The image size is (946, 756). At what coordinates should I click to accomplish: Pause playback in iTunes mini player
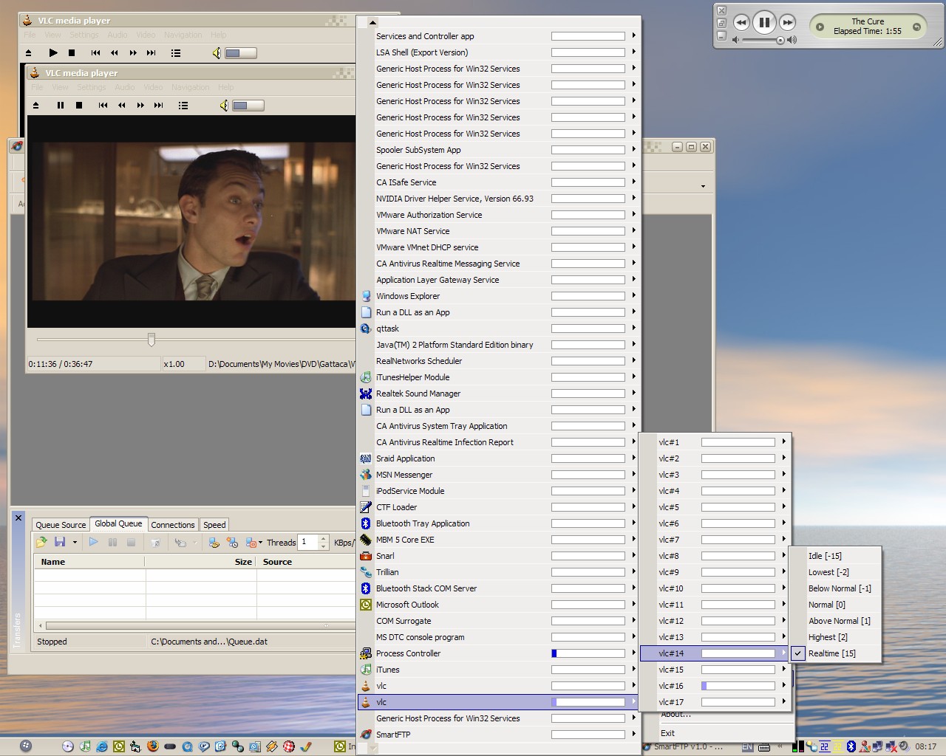click(x=764, y=22)
